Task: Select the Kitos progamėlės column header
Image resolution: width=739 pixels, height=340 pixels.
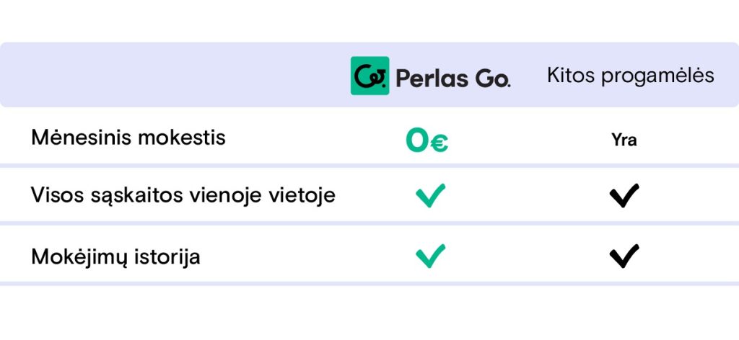Action: pyautogui.click(x=631, y=76)
